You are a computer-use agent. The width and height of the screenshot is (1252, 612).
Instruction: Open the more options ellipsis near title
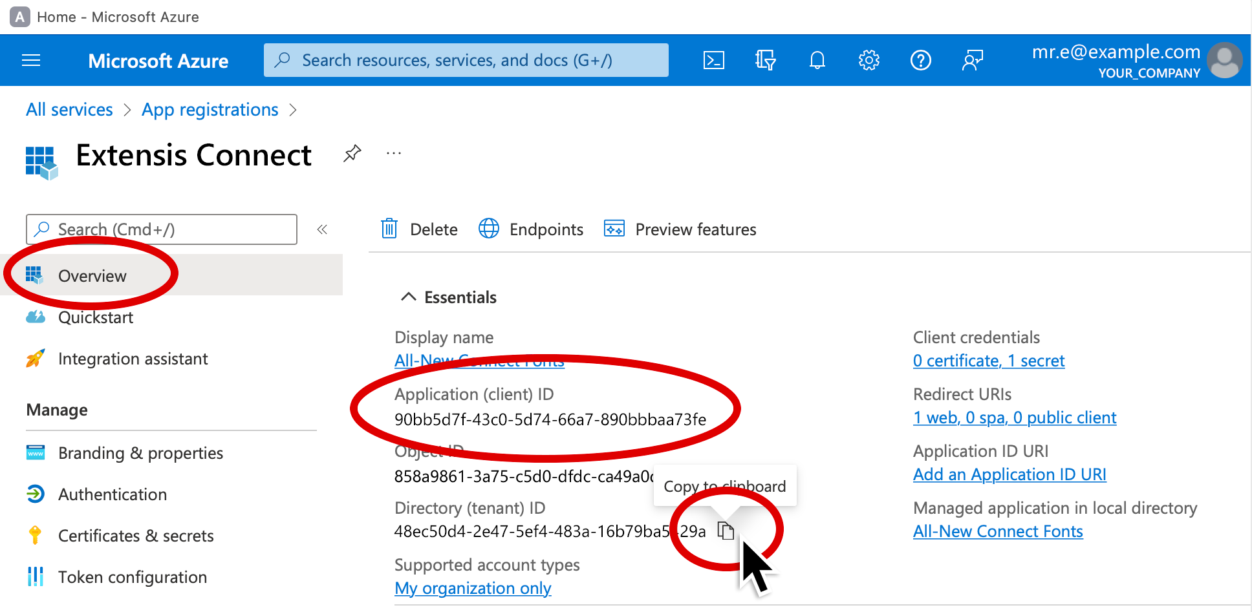click(x=394, y=154)
